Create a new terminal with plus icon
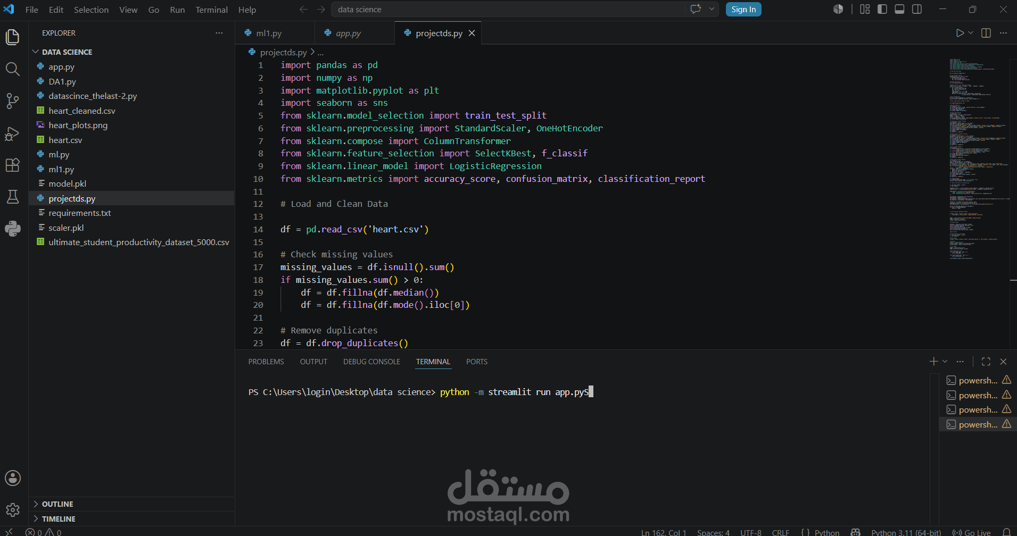The image size is (1017, 536). (933, 362)
